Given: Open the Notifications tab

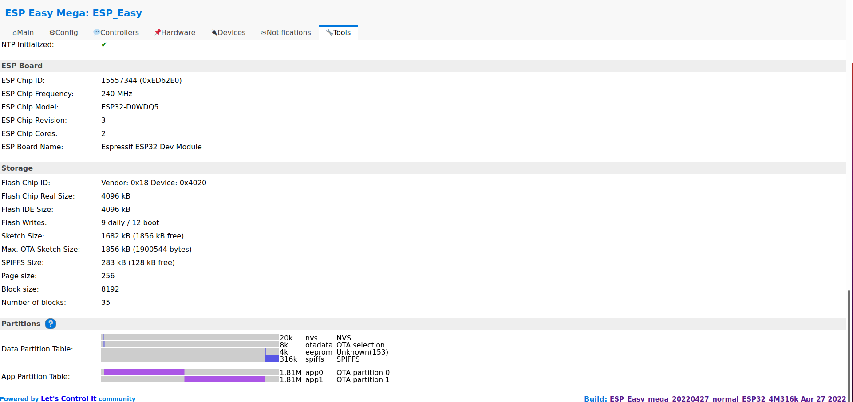Looking at the screenshot, I should click(x=286, y=33).
